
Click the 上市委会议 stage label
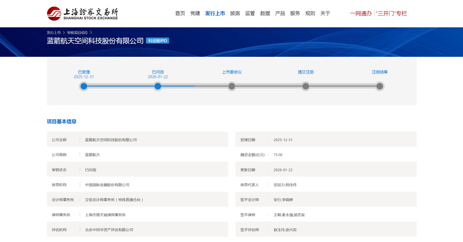232,72
